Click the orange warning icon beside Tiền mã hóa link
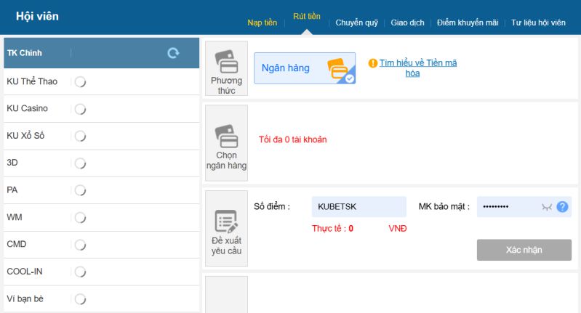Viewport: 581px width, 313px height. tap(373, 63)
